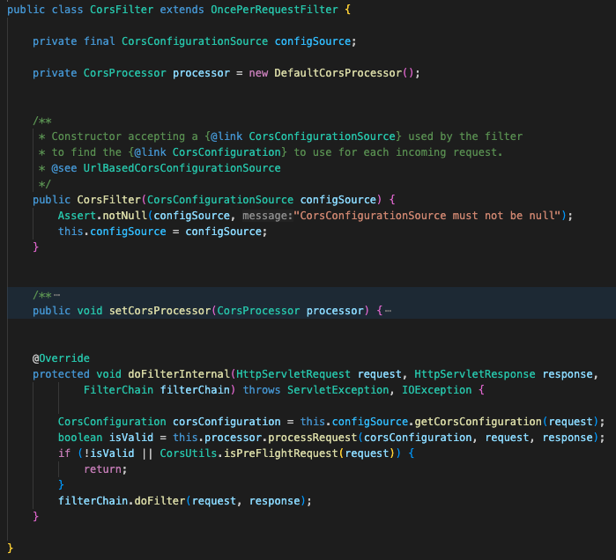Screen dimensions: 616x560
Task: Click the string "CorsConfigurationSource must not be null"
Action: [427, 216]
